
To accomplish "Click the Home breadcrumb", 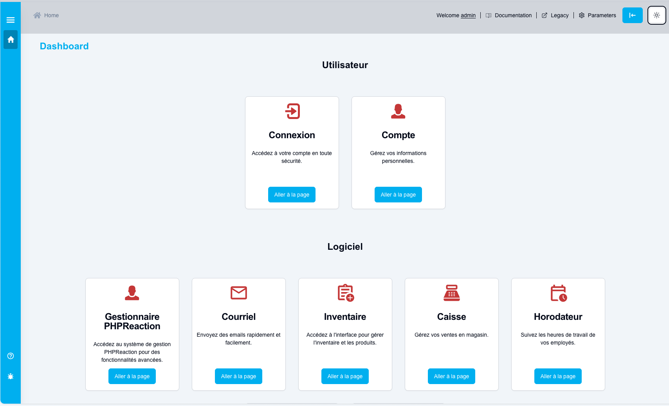I will click(51, 15).
